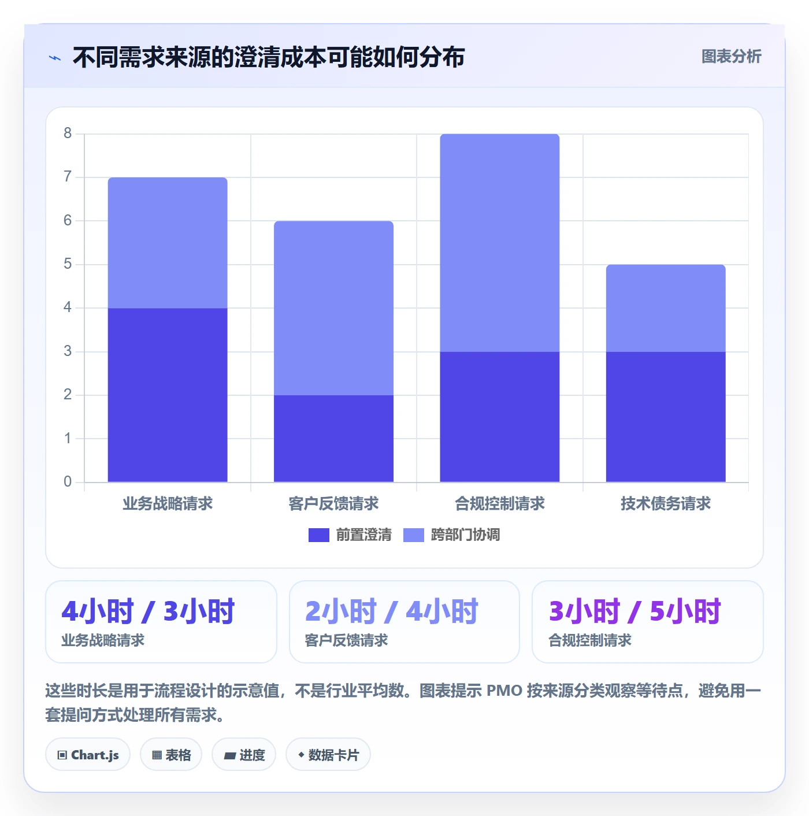Click the description paragraph starting 这些时长是用于流程设计
The width and height of the screenshot is (809, 816).
point(403,703)
